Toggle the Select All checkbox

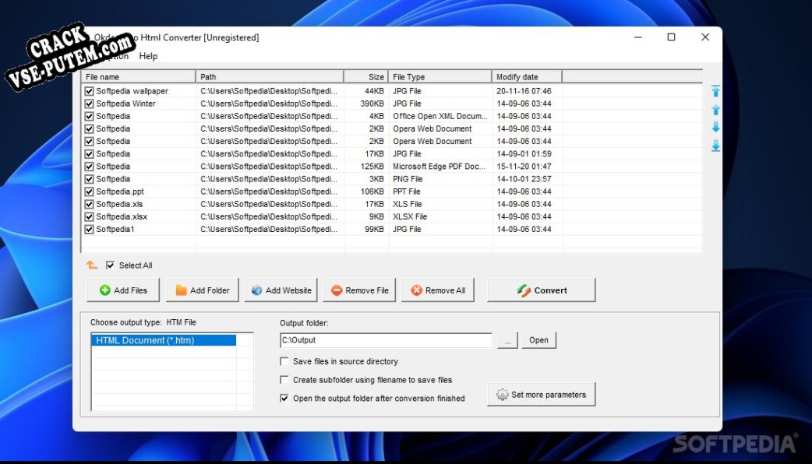coord(110,265)
